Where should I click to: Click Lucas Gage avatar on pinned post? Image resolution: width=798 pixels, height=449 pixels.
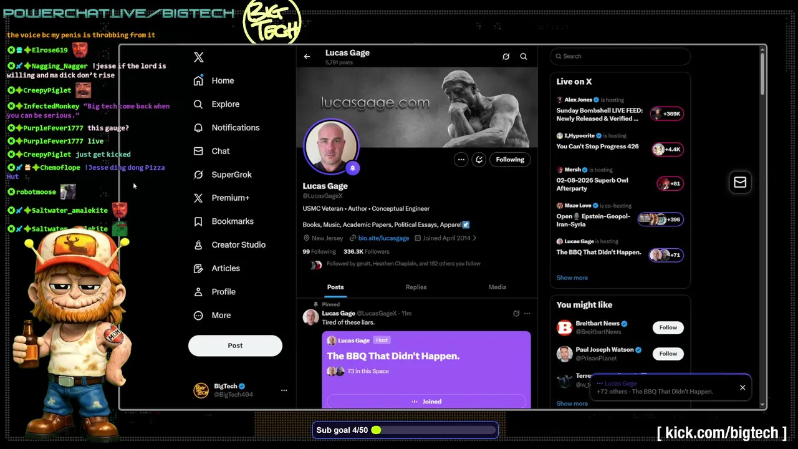pos(310,317)
